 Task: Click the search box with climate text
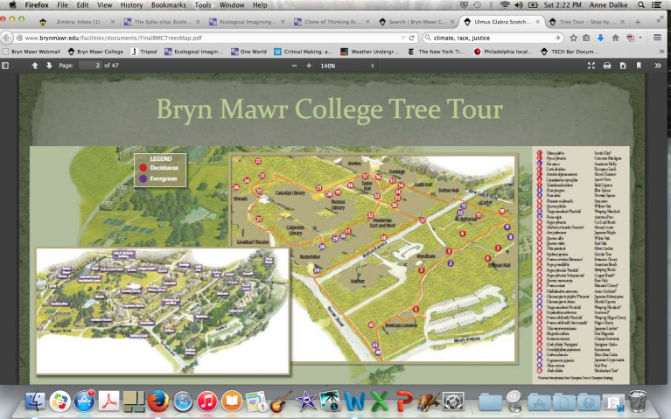point(493,38)
